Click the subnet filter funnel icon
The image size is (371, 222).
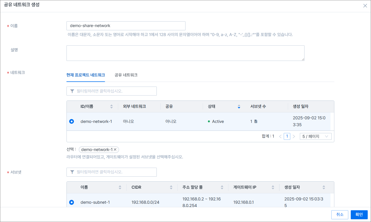(72, 172)
